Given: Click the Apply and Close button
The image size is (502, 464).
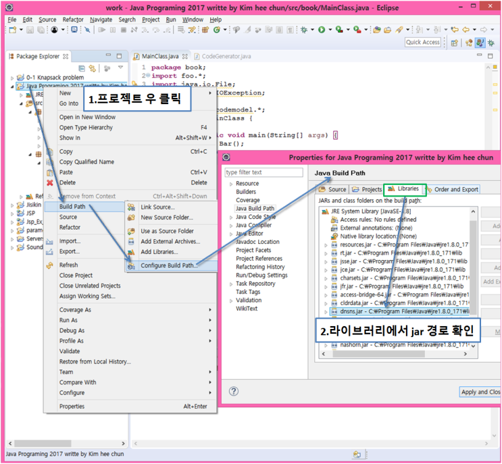Looking at the screenshot, I should (x=480, y=392).
